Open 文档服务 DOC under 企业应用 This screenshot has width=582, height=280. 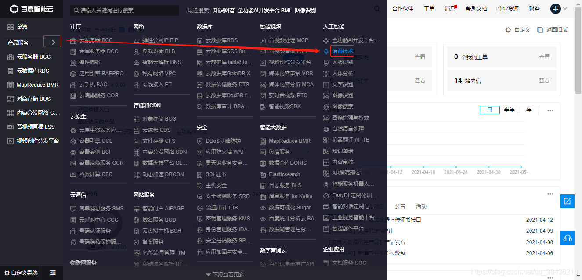[x=349, y=263]
